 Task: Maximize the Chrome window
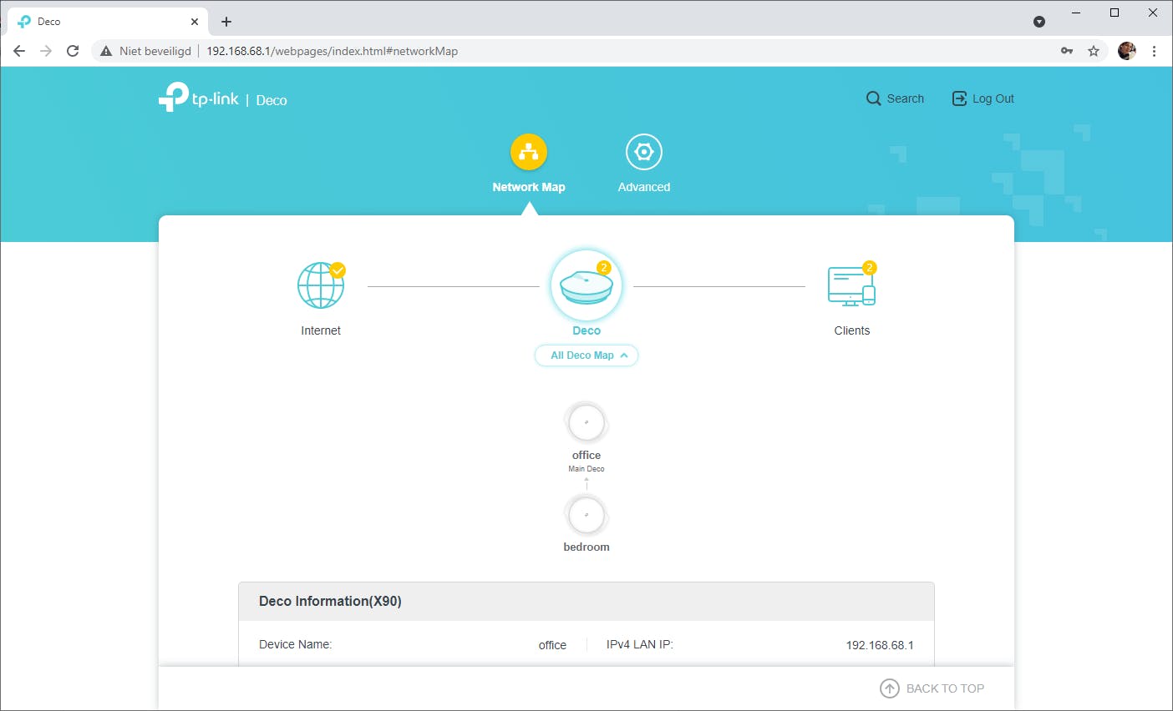tap(1115, 13)
